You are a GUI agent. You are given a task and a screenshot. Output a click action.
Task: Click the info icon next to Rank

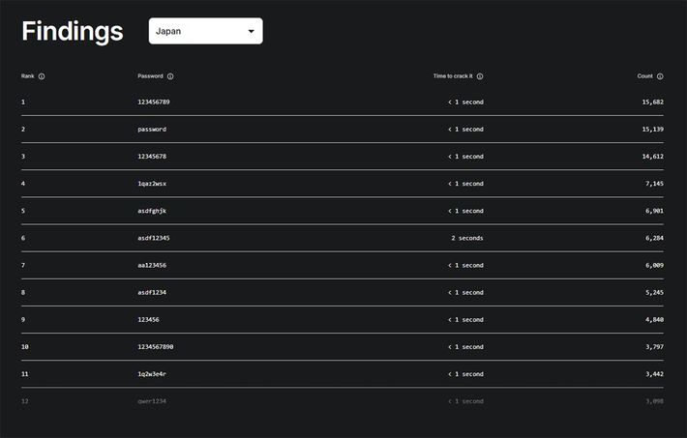coord(42,76)
